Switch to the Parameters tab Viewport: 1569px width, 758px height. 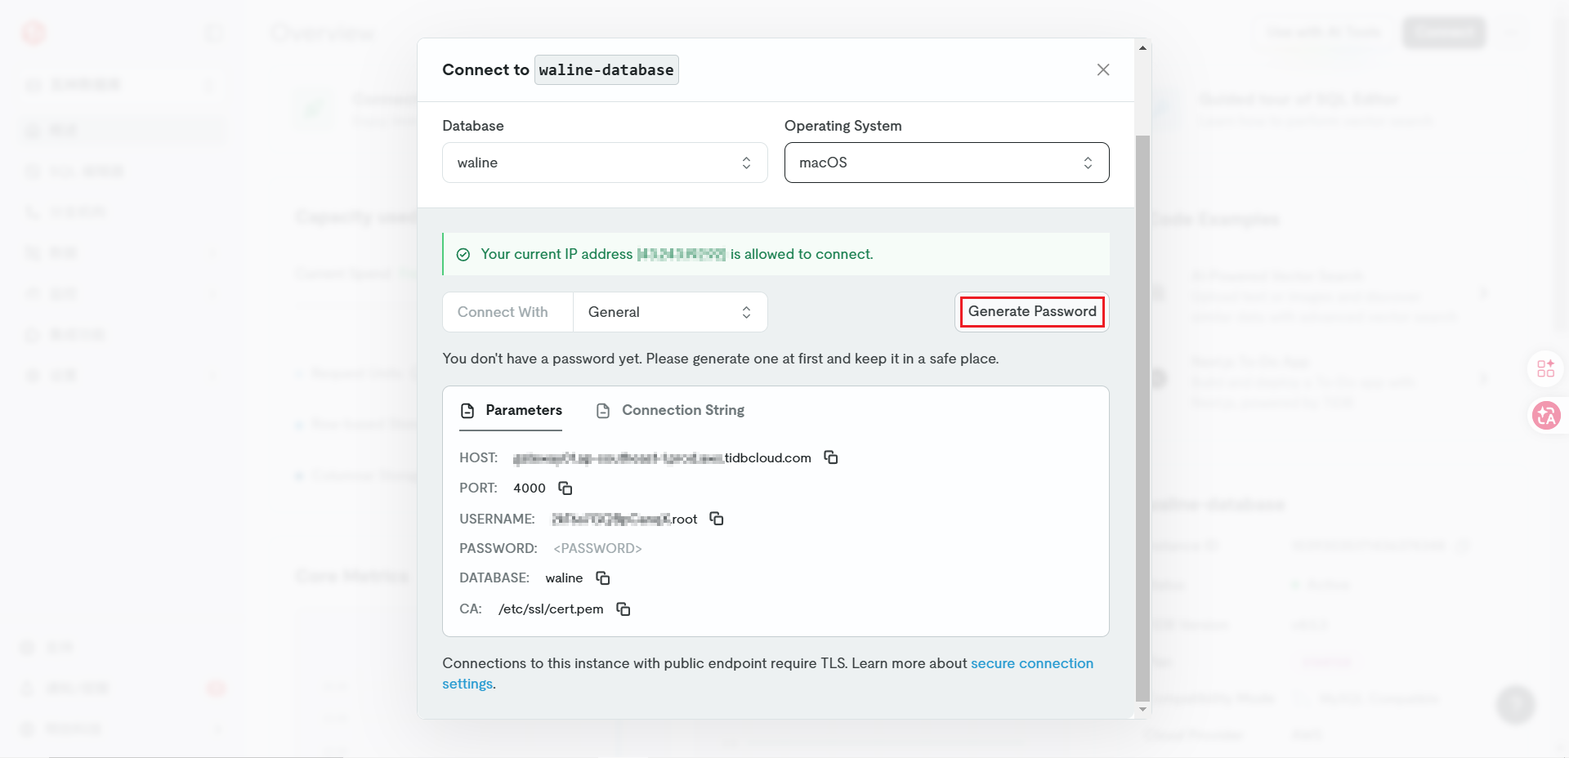pyautogui.click(x=511, y=410)
